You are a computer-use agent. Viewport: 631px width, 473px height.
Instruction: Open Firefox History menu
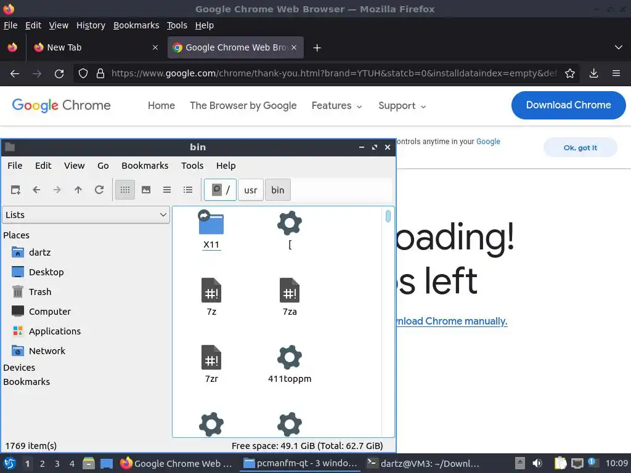91,25
